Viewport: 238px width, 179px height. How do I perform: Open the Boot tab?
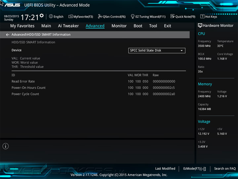tap(138, 26)
